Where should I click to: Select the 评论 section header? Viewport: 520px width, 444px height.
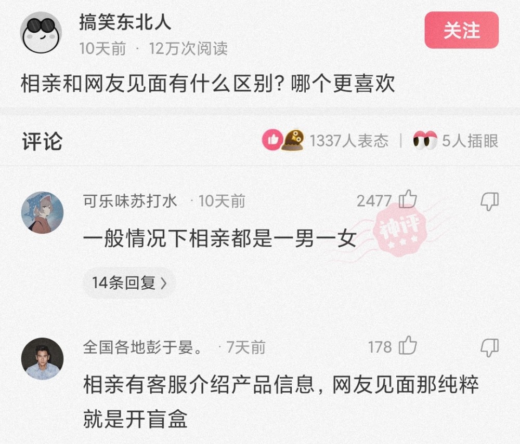pos(42,141)
